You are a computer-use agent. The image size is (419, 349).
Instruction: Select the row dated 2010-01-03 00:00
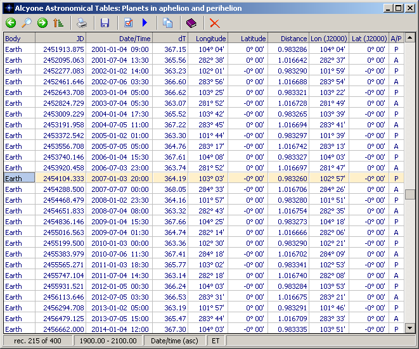point(120,243)
